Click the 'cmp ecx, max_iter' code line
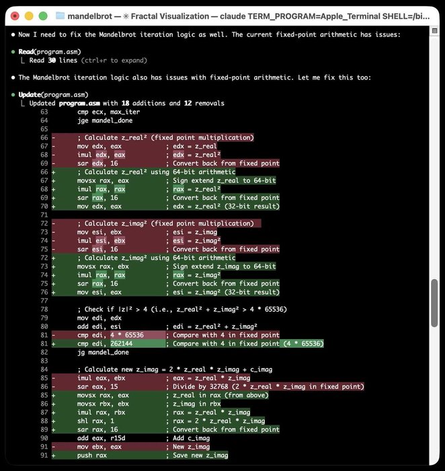This screenshot has height=471, width=445. click(108, 112)
